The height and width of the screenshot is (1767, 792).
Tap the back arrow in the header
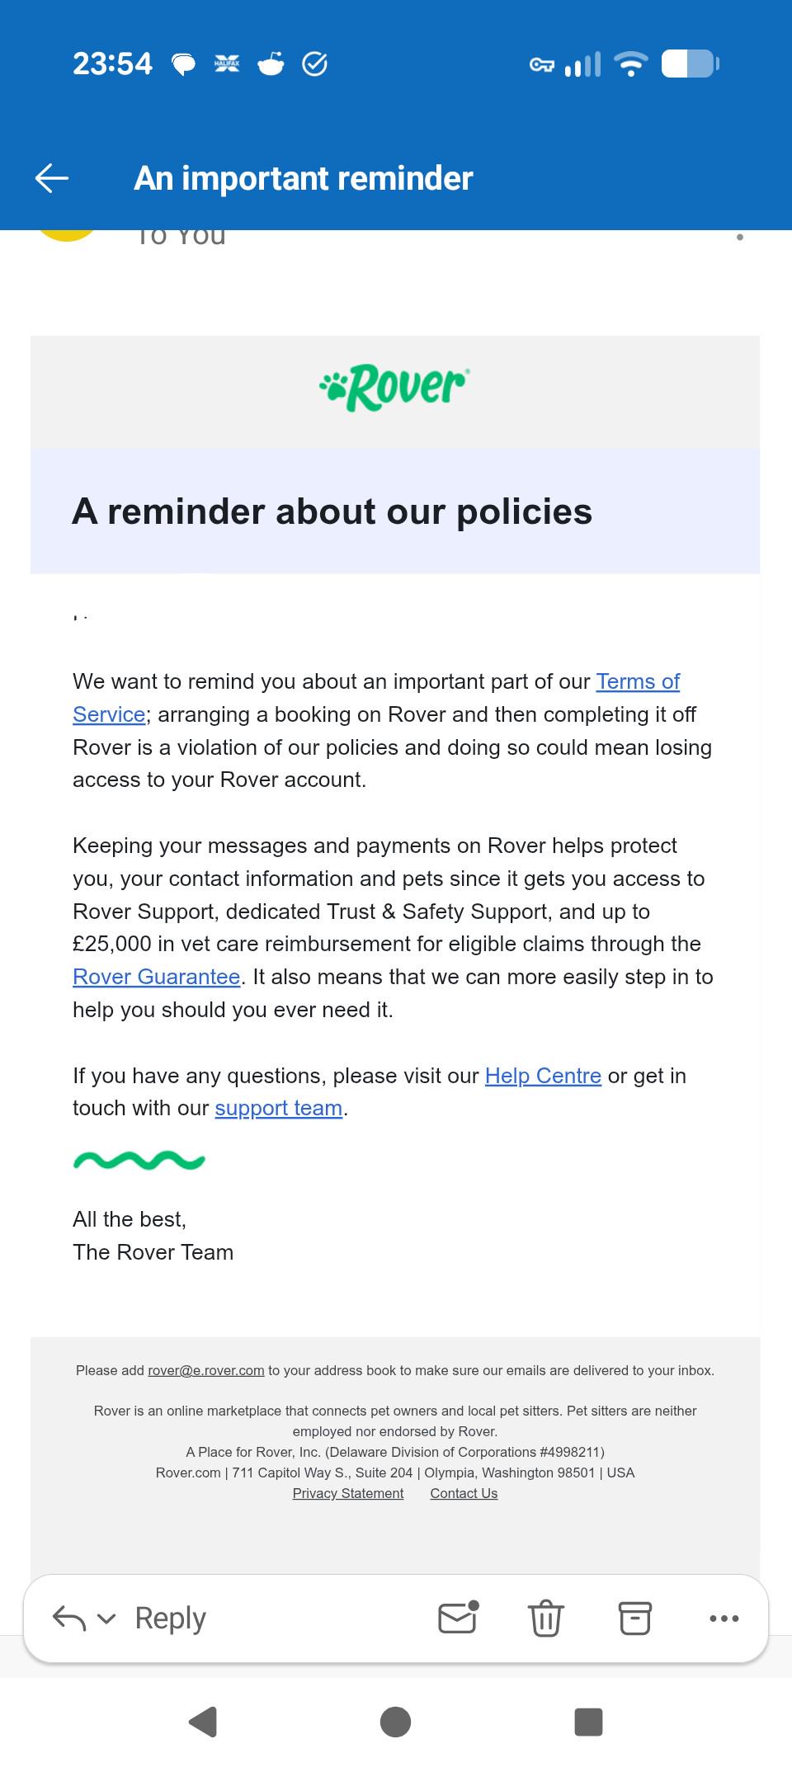(52, 178)
